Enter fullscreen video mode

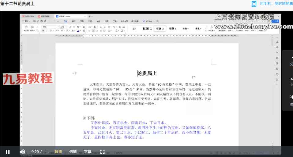(103, 152)
